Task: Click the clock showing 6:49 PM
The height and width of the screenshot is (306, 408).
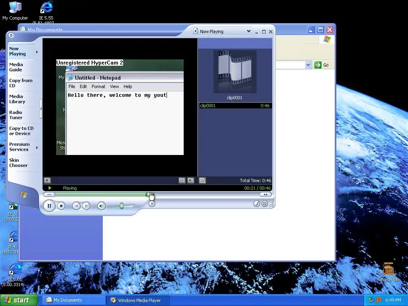Action: click(393, 300)
